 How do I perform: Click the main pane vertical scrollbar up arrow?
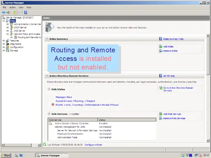pyautogui.click(x=208, y=36)
